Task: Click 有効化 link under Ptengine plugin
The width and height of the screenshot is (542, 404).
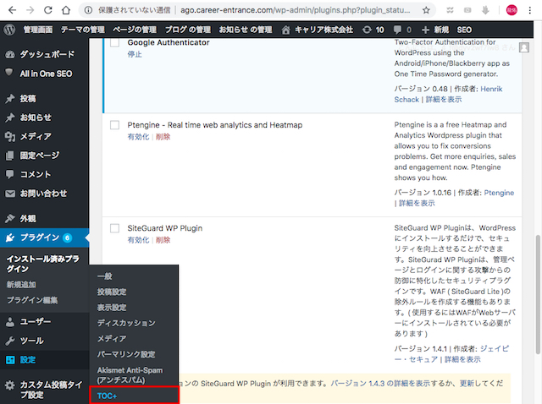Action: pyautogui.click(x=138, y=137)
